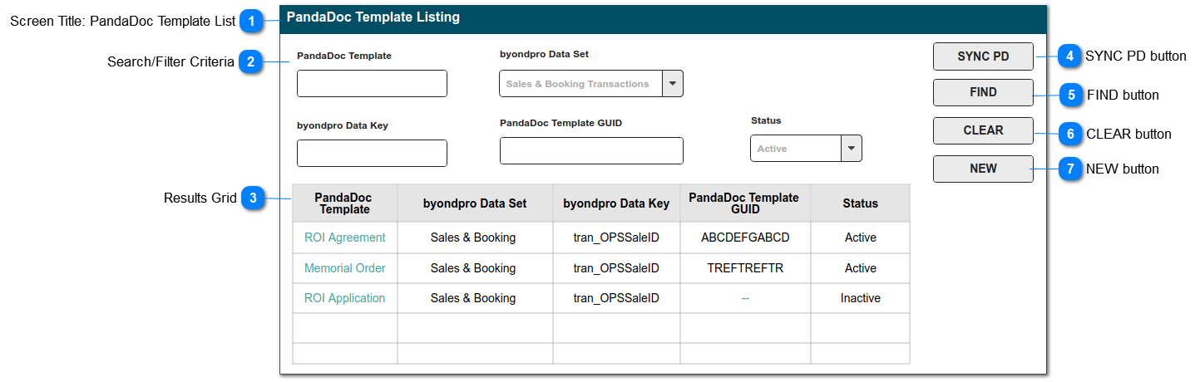1200x382 pixels.
Task: Click the FIND button
Action: pos(983,92)
